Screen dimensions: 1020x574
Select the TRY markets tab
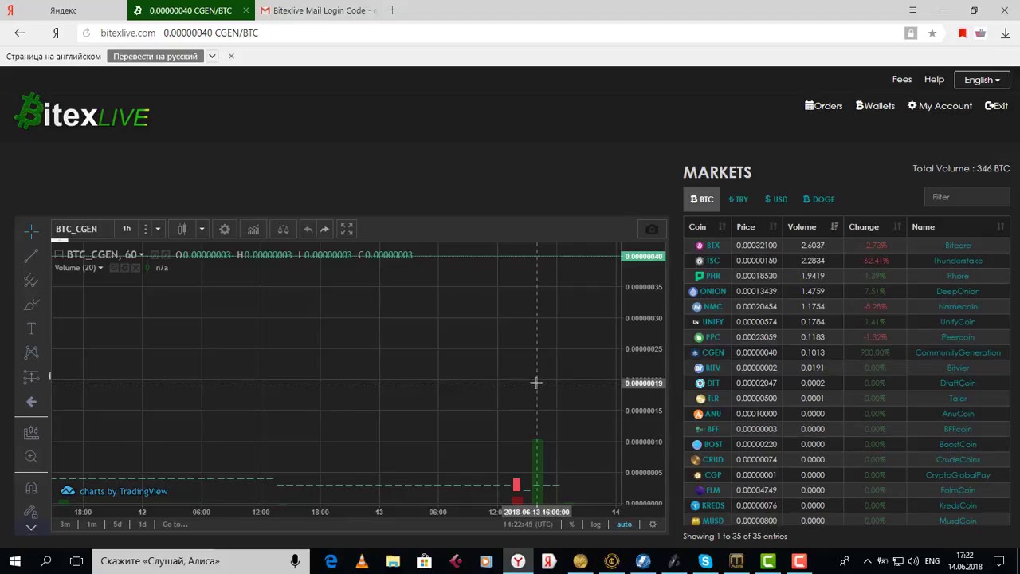(738, 199)
